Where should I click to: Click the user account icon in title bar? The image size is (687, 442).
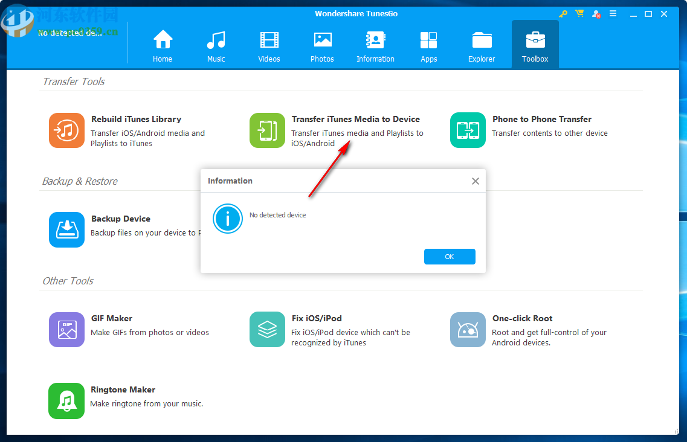[x=596, y=14]
